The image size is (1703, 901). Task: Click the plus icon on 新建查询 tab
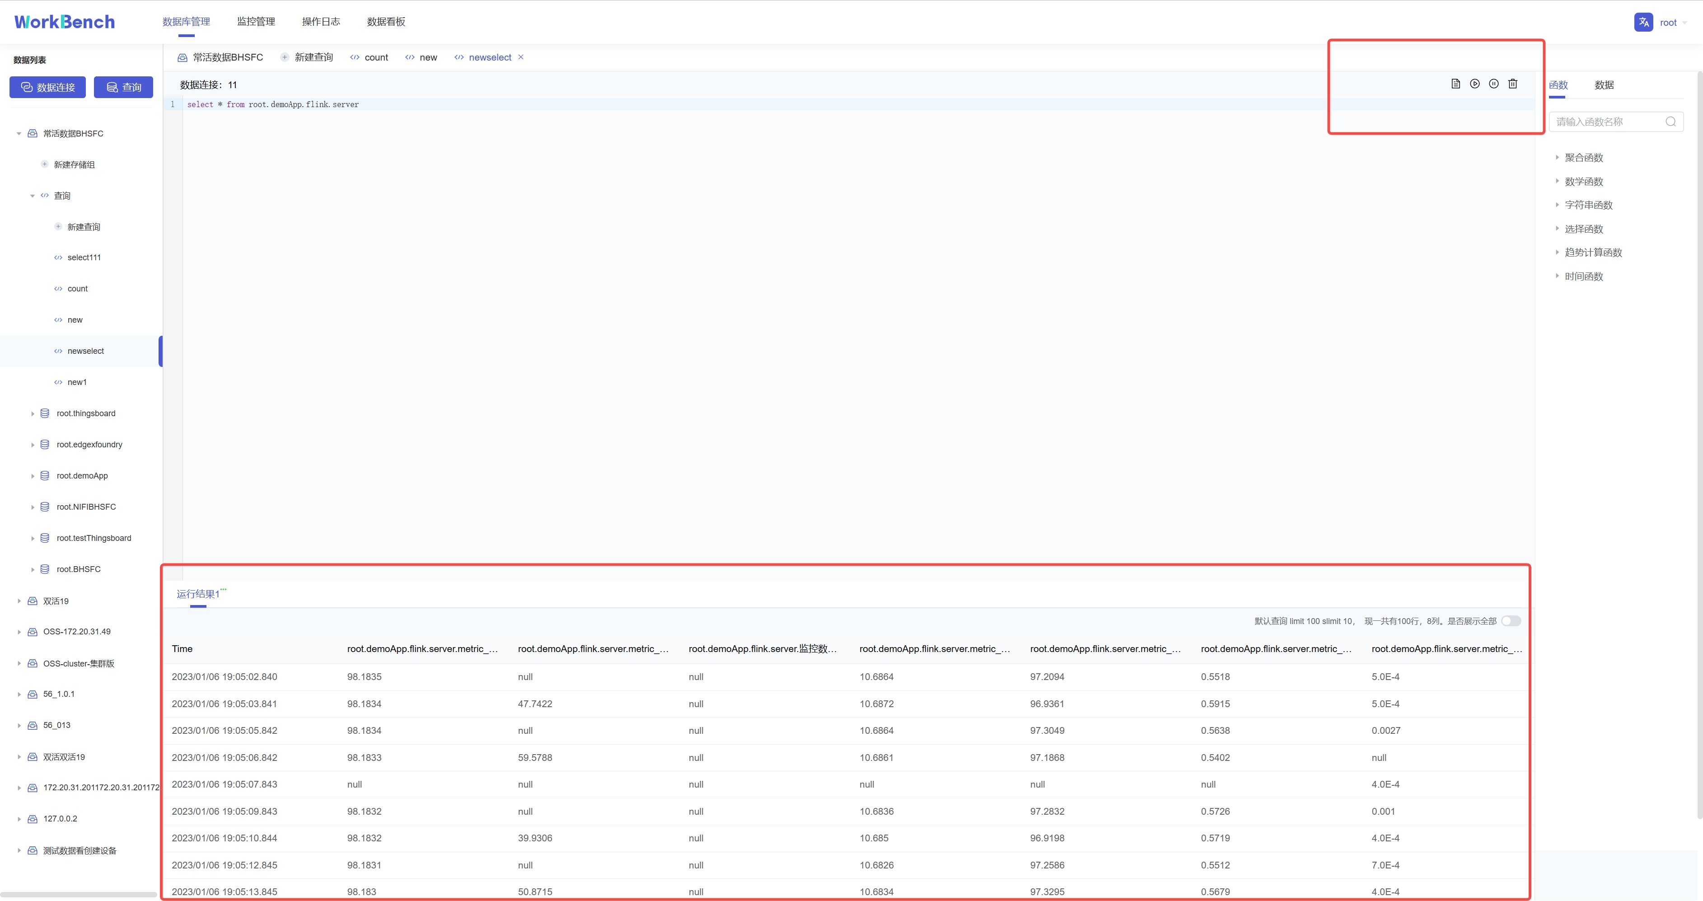(x=285, y=57)
